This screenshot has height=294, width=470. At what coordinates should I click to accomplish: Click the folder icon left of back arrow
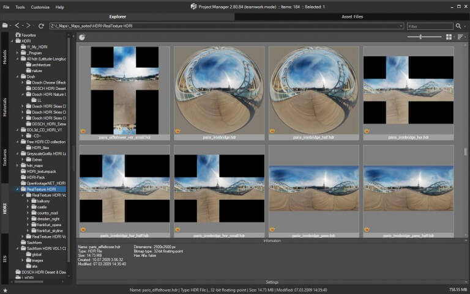(x=5, y=26)
